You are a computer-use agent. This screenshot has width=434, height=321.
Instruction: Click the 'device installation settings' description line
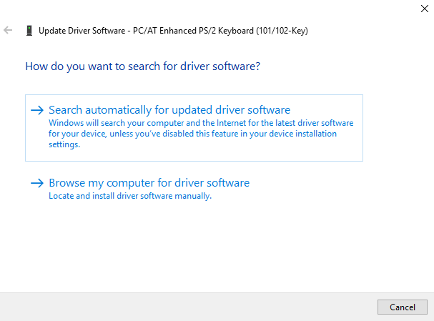(192, 134)
